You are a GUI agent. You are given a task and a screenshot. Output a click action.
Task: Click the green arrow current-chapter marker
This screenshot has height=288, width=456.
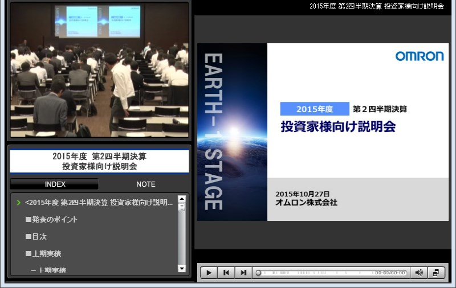pos(19,203)
